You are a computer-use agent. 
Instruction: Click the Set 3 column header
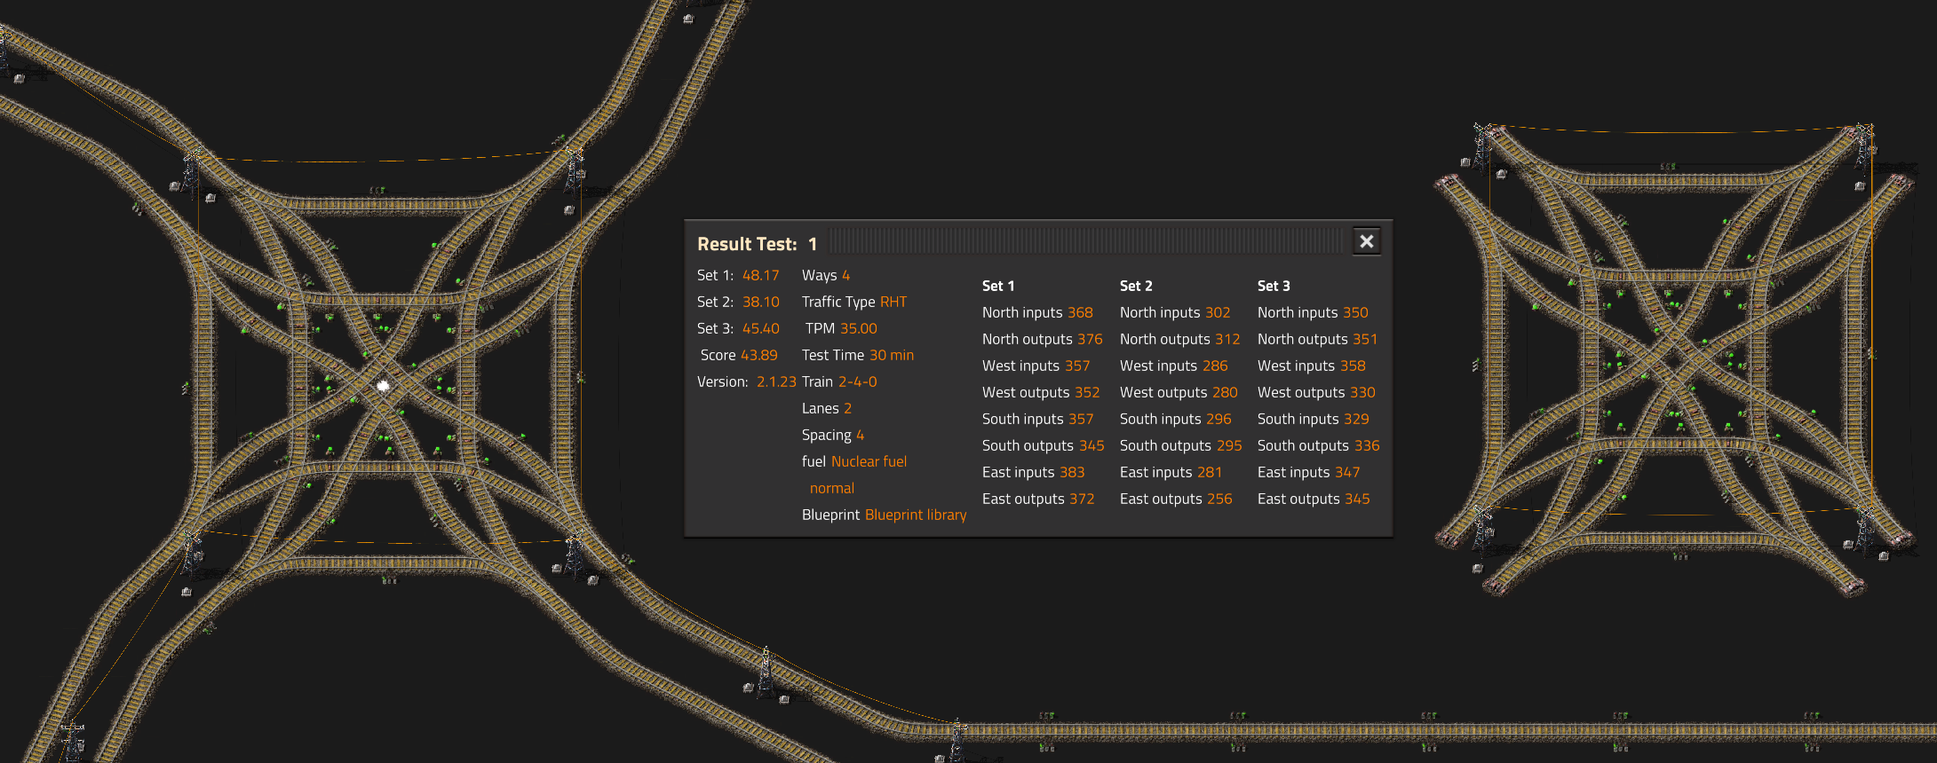[1273, 286]
